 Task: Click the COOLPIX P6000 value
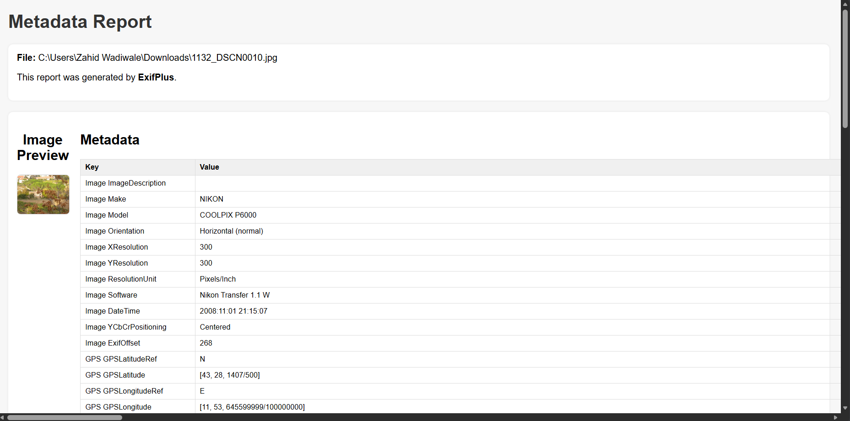[x=228, y=215]
